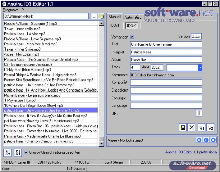Select chanson d'amour pas finie.mp3

(x=51, y=141)
